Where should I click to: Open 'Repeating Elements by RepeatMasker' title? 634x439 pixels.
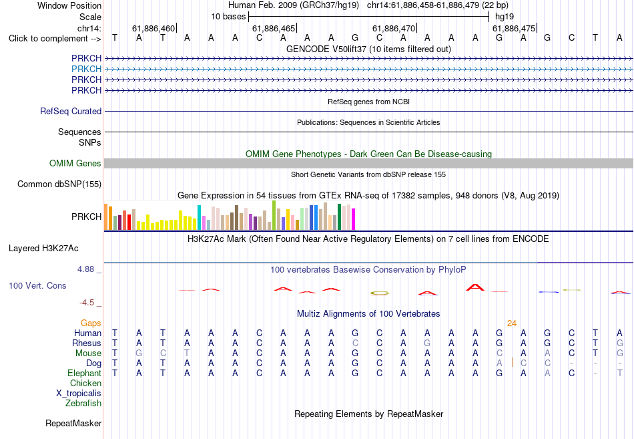[x=368, y=414]
